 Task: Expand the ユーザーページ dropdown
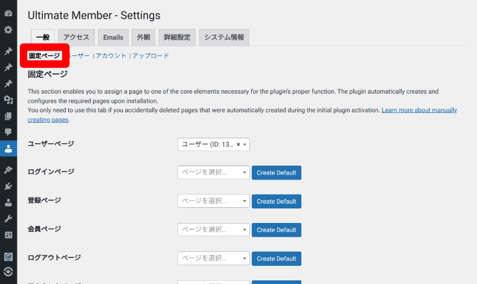coord(245,144)
